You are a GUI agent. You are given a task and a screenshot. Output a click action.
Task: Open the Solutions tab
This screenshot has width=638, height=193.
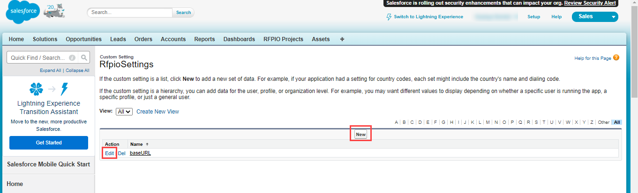pyautogui.click(x=45, y=39)
